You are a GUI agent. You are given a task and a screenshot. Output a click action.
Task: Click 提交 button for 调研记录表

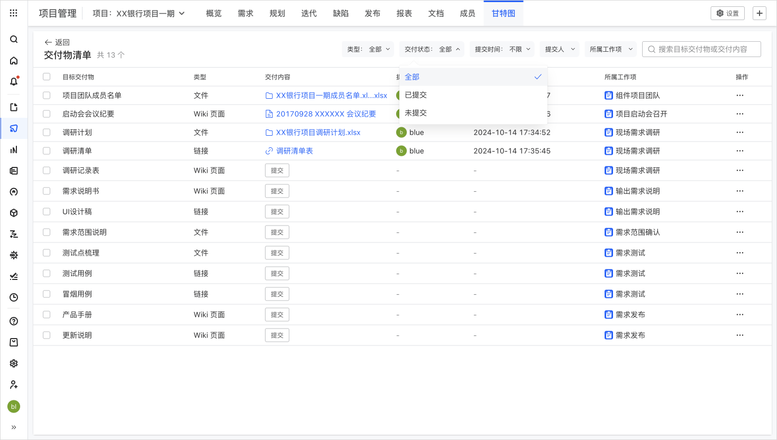coord(277,171)
